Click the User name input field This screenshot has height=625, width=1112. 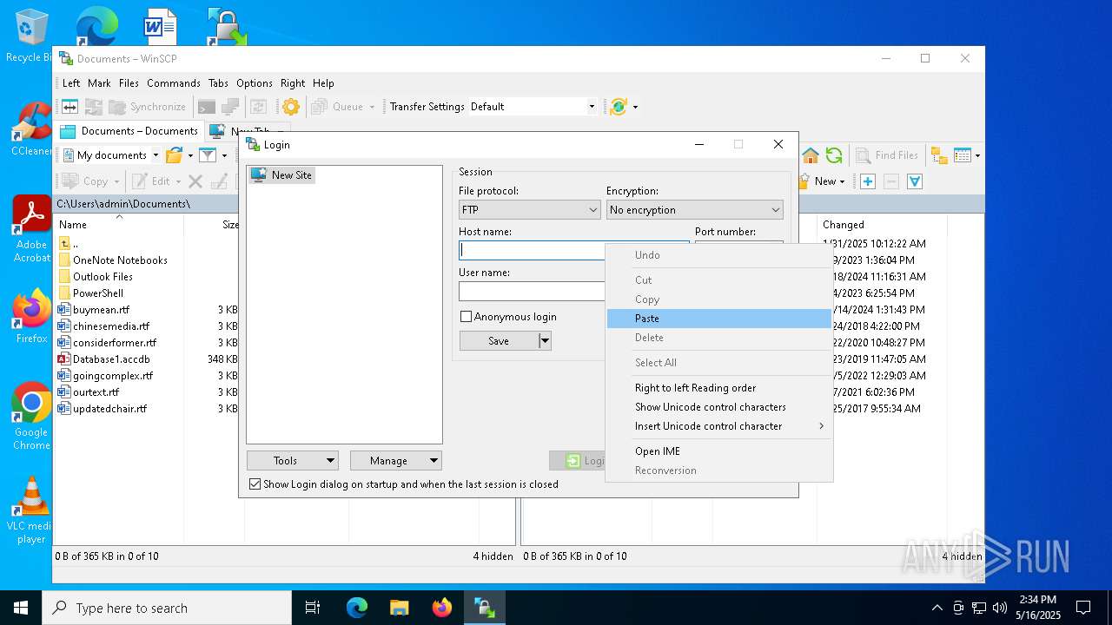coord(532,291)
